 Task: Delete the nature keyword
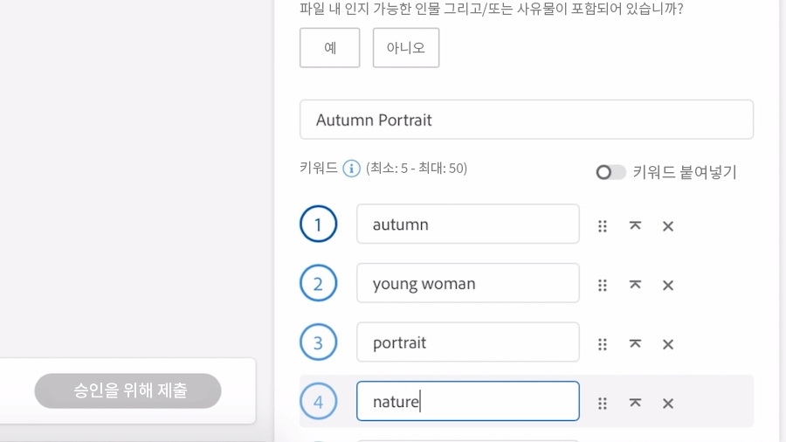coord(668,404)
